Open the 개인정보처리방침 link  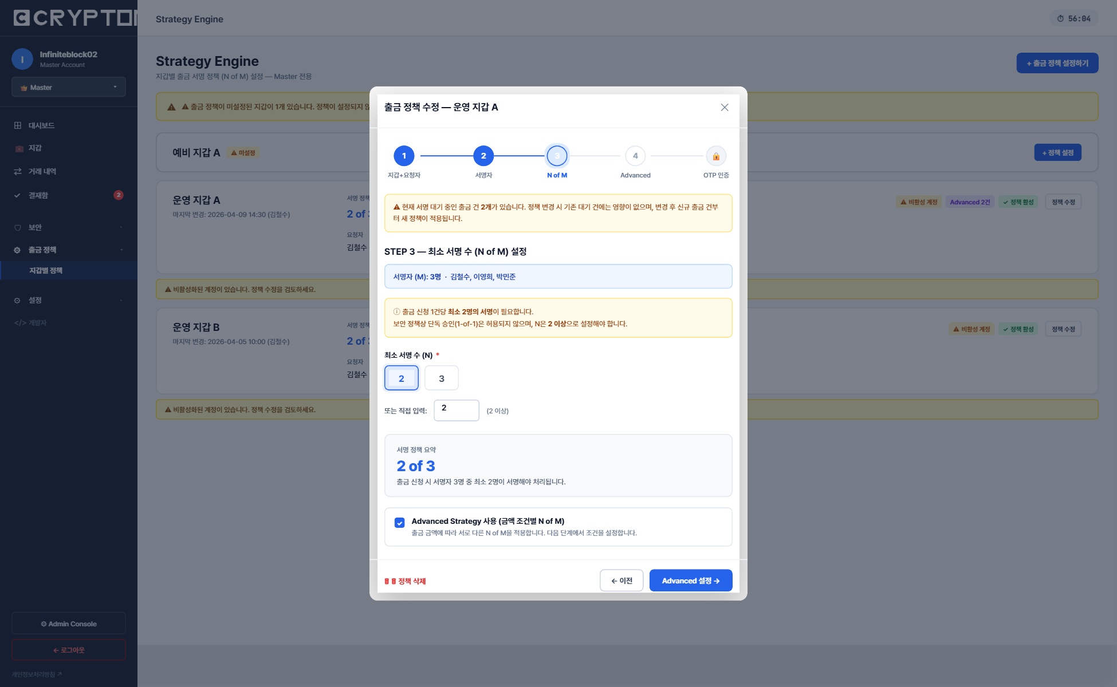click(37, 674)
